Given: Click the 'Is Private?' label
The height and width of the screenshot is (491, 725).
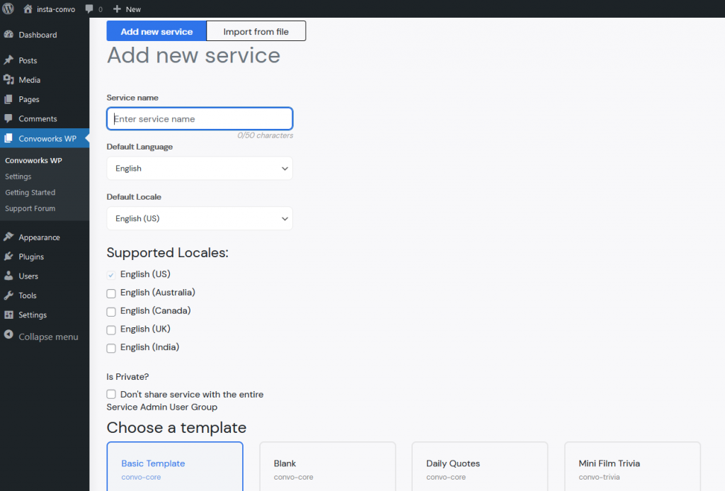Looking at the screenshot, I should (x=127, y=377).
